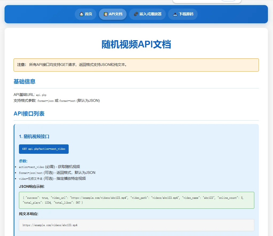The height and width of the screenshot is (236, 273).
Task: Click the format=json|text parameter list item
Action: 57,173
